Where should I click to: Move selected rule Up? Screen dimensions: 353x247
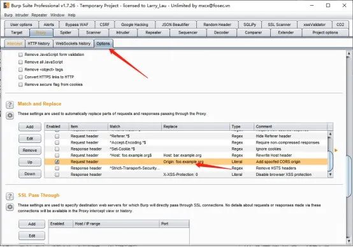click(30, 162)
